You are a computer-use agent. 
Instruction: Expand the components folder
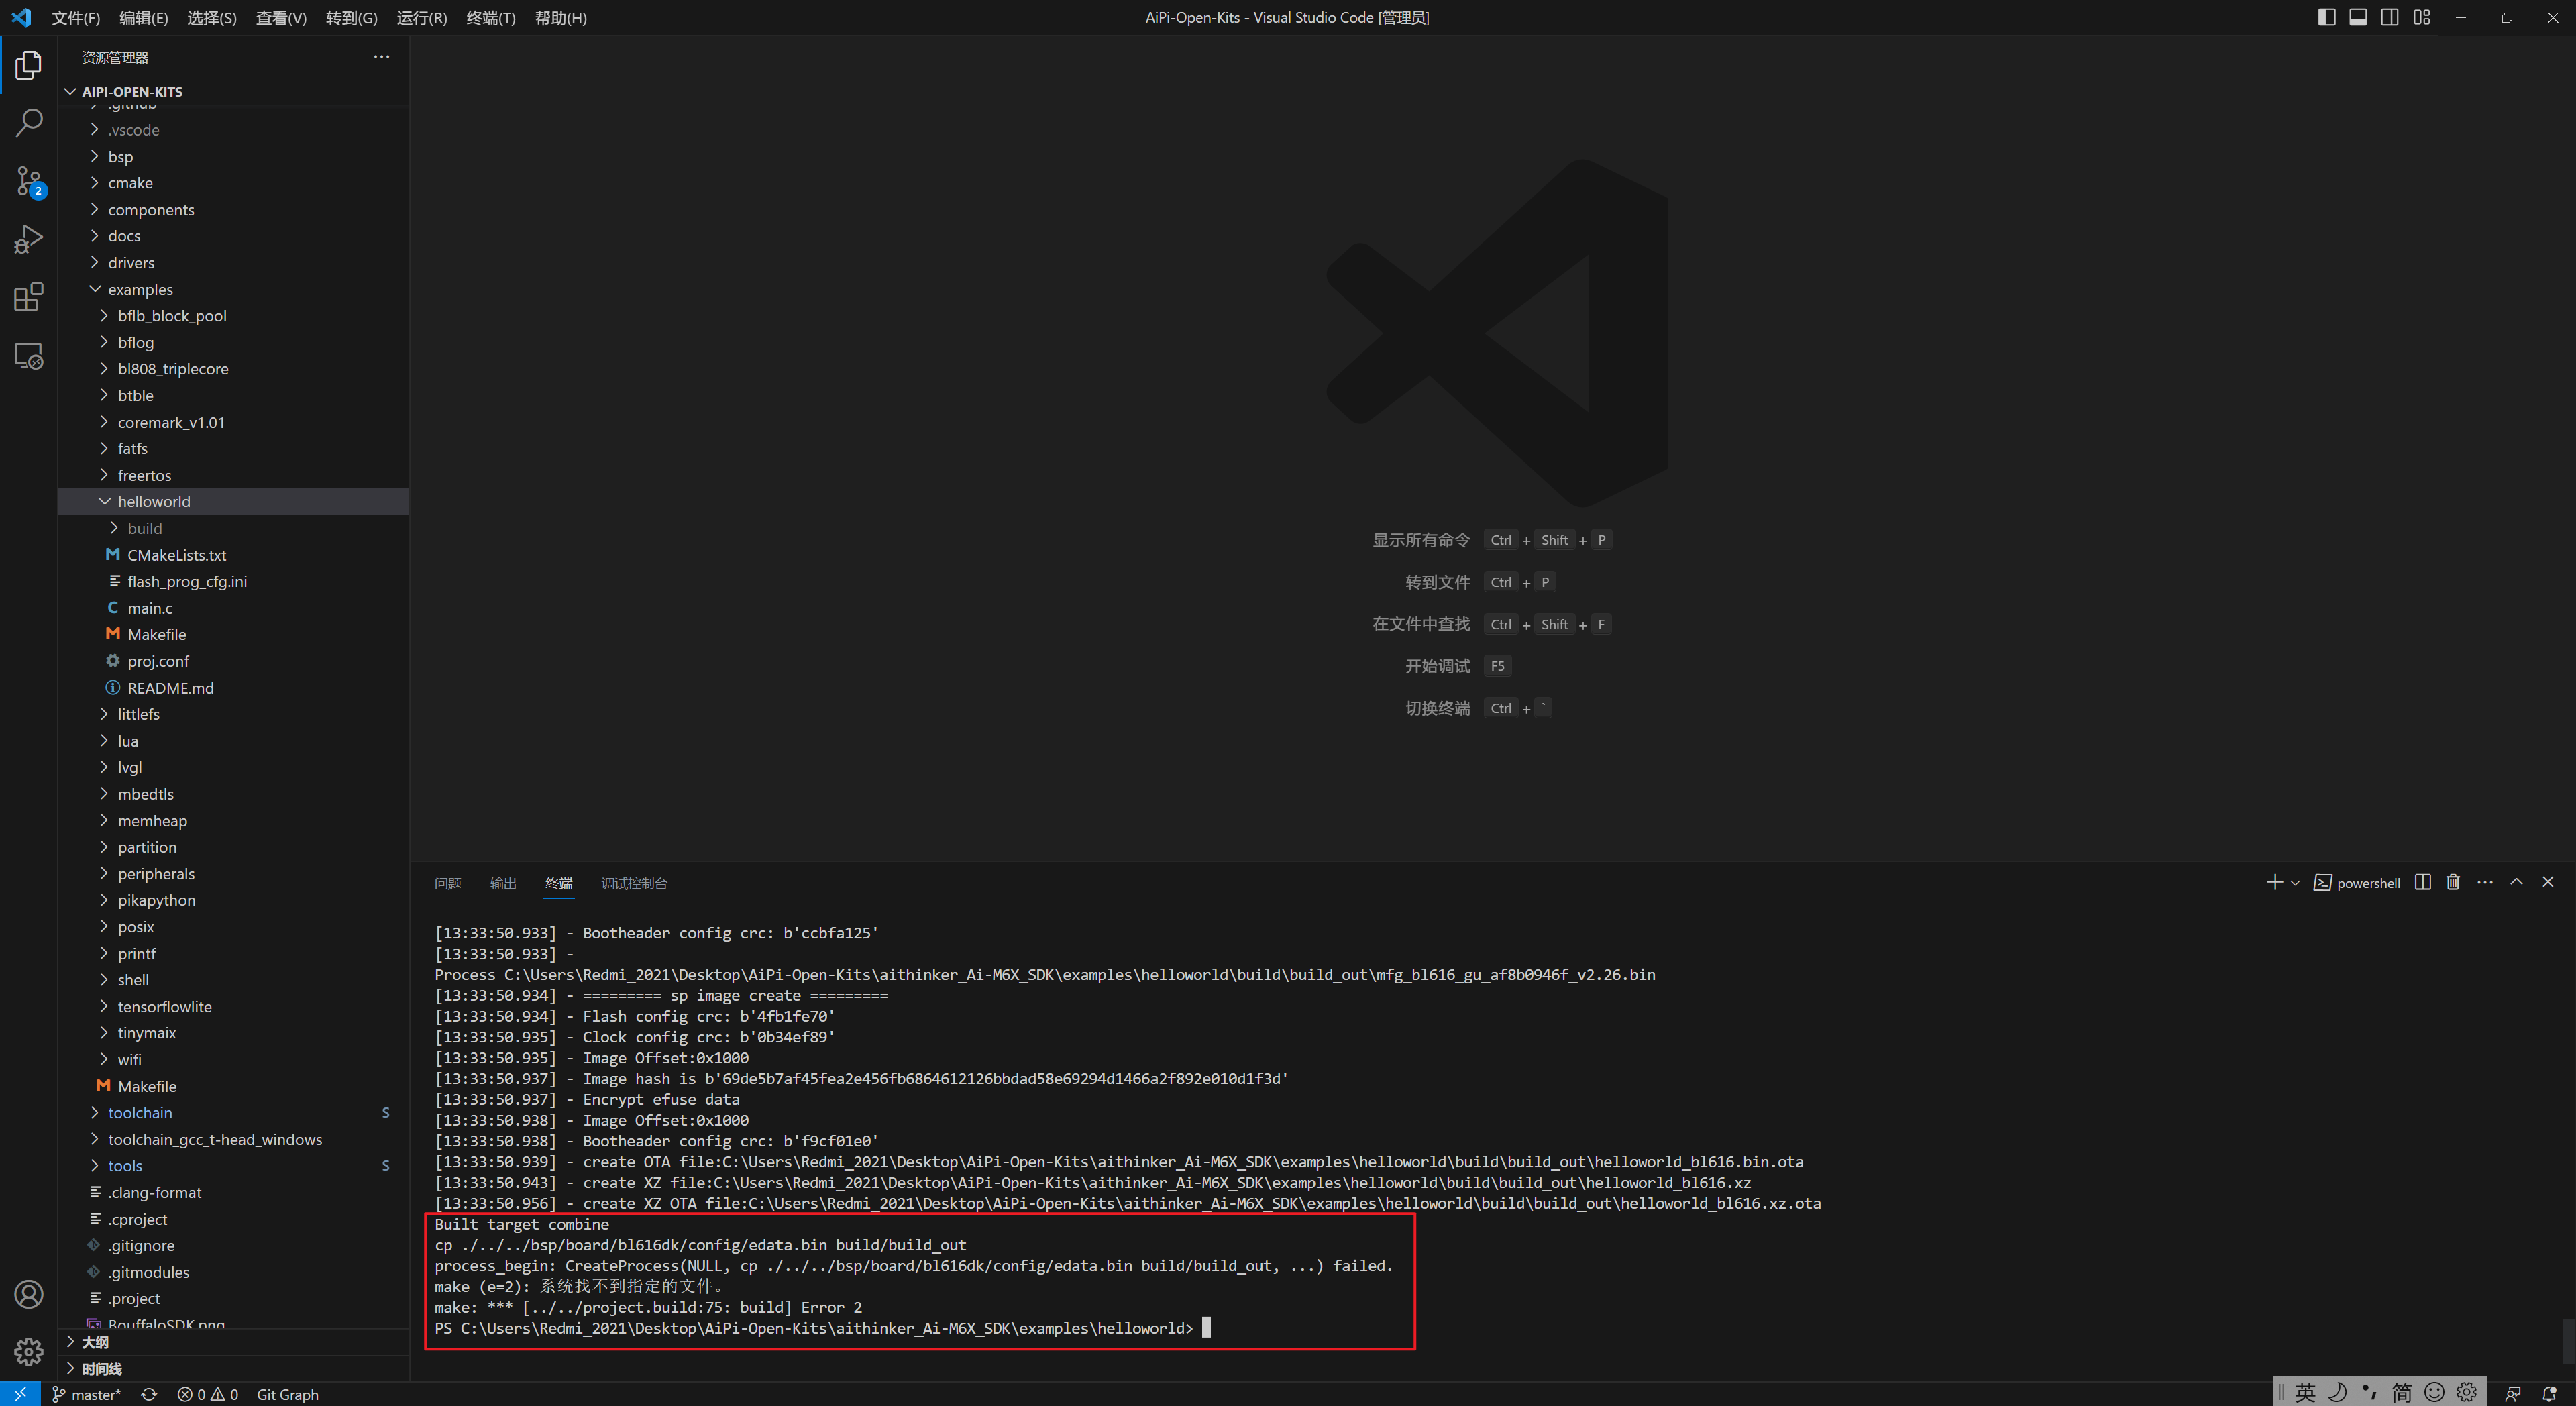coord(233,209)
